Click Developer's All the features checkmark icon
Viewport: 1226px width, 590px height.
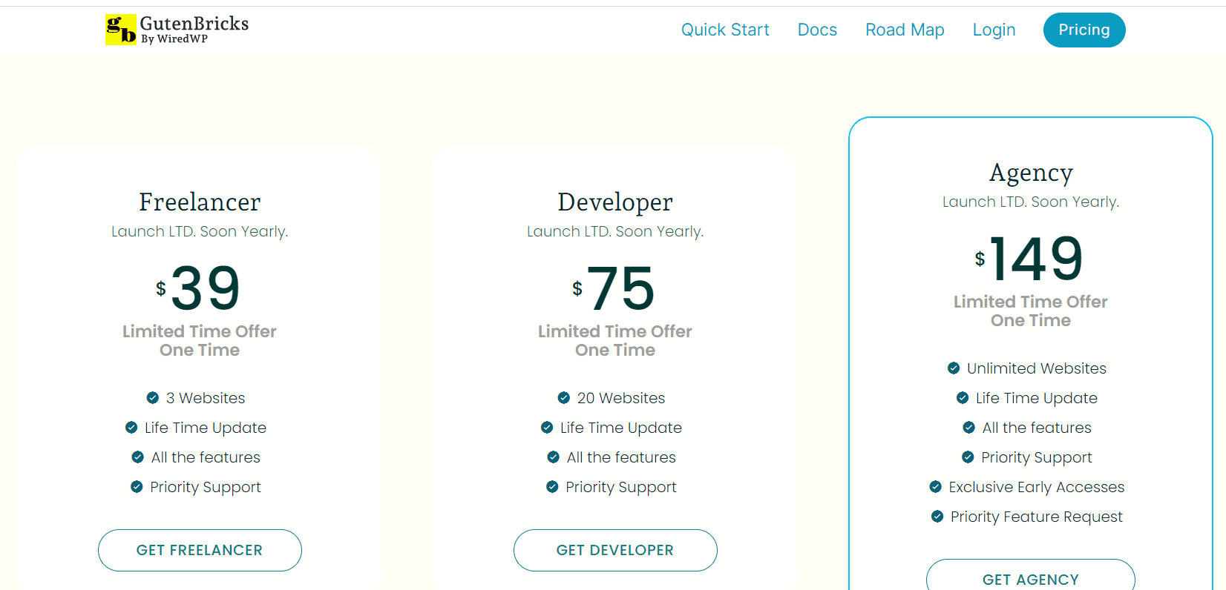pyautogui.click(x=554, y=457)
